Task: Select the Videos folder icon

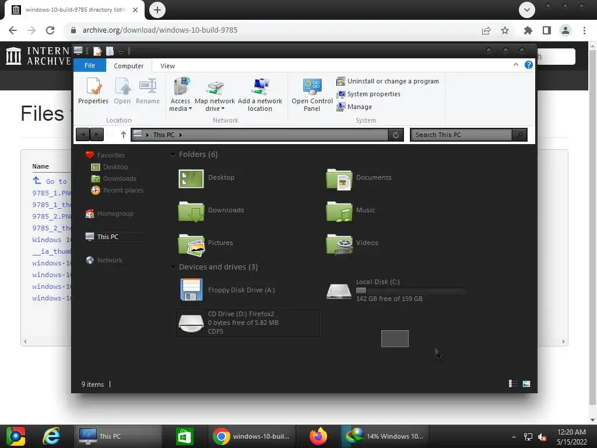Action: [339, 244]
